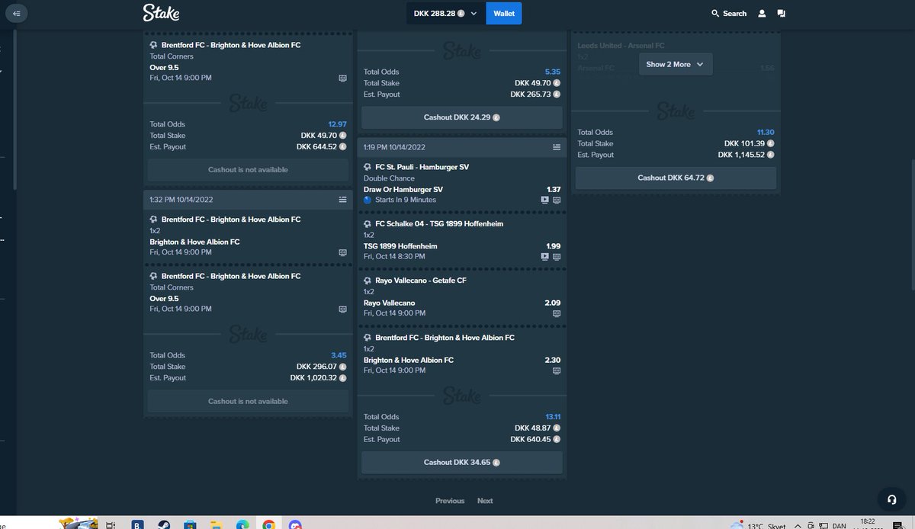Click the 1.37 odds for Double Chance

click(x=554, y=189)
